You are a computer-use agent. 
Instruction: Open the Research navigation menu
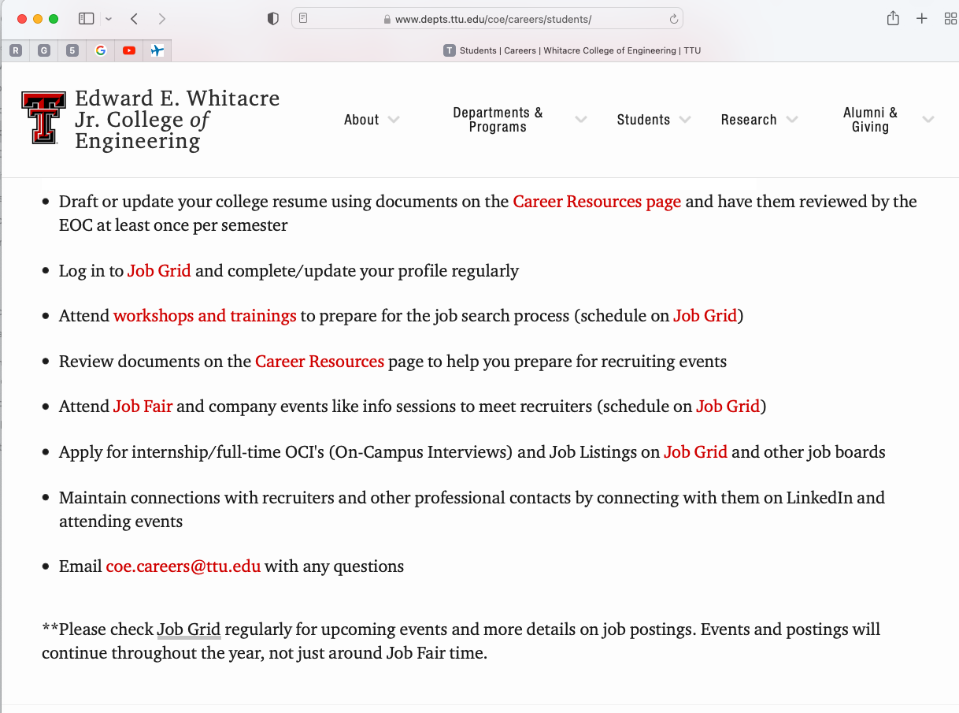(749, 120)
